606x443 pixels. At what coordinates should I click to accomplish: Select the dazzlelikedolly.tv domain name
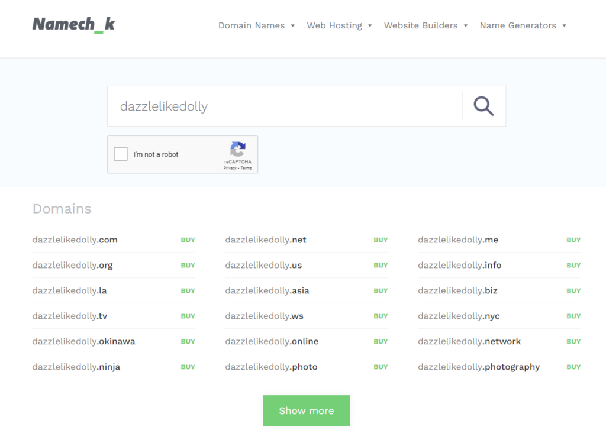click(x=70, y=316)
